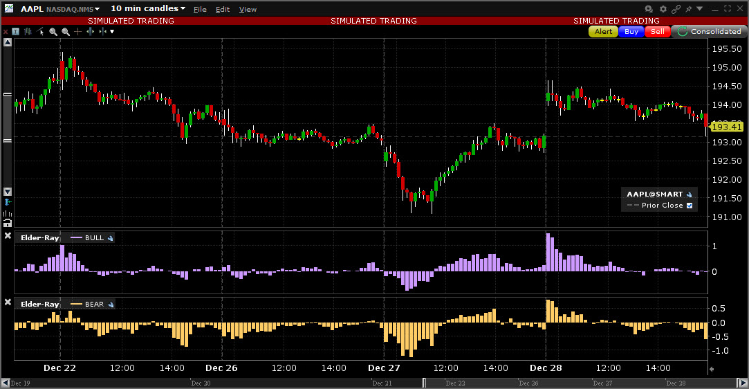Click the small bars icon on left edge
Screen dimensions: 749x389
(8, 214)
